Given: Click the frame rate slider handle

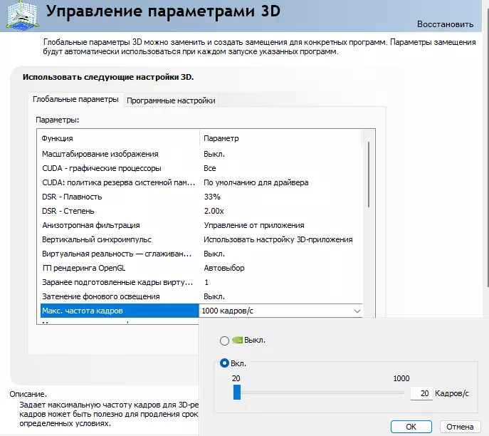Looking at the screenshot, I should pos(237,392).
